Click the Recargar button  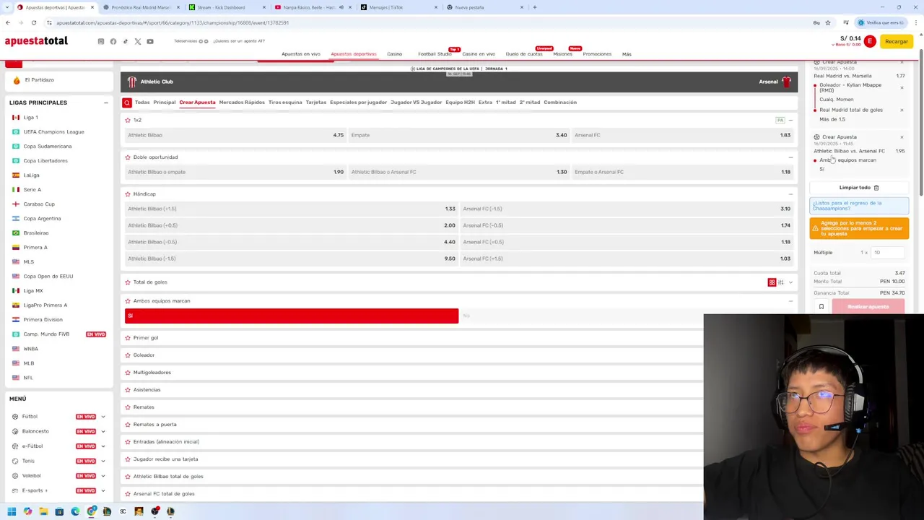click(x=897, y=41)
